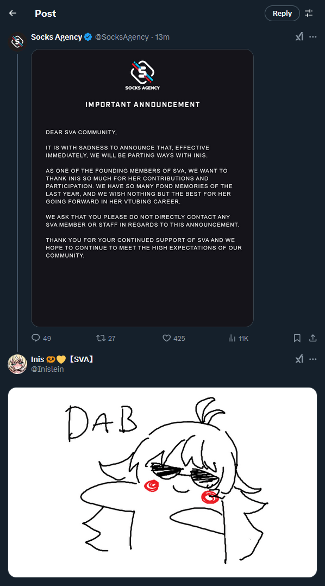
Task: Bookmark the Socks Agency post
Action: [x=297, y=338]
